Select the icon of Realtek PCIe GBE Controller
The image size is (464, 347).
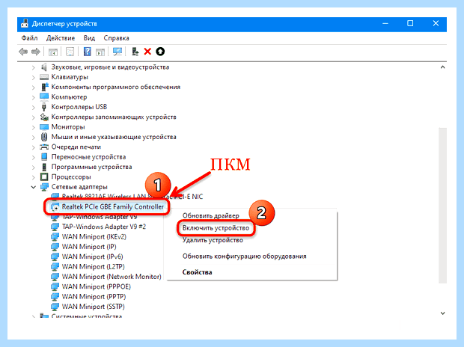(x=55, y=207)
